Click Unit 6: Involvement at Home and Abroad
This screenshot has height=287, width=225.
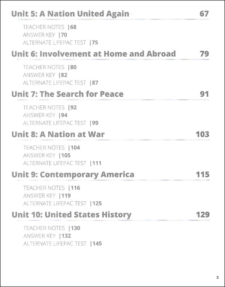pyautogui.click(x=94, y=54)
